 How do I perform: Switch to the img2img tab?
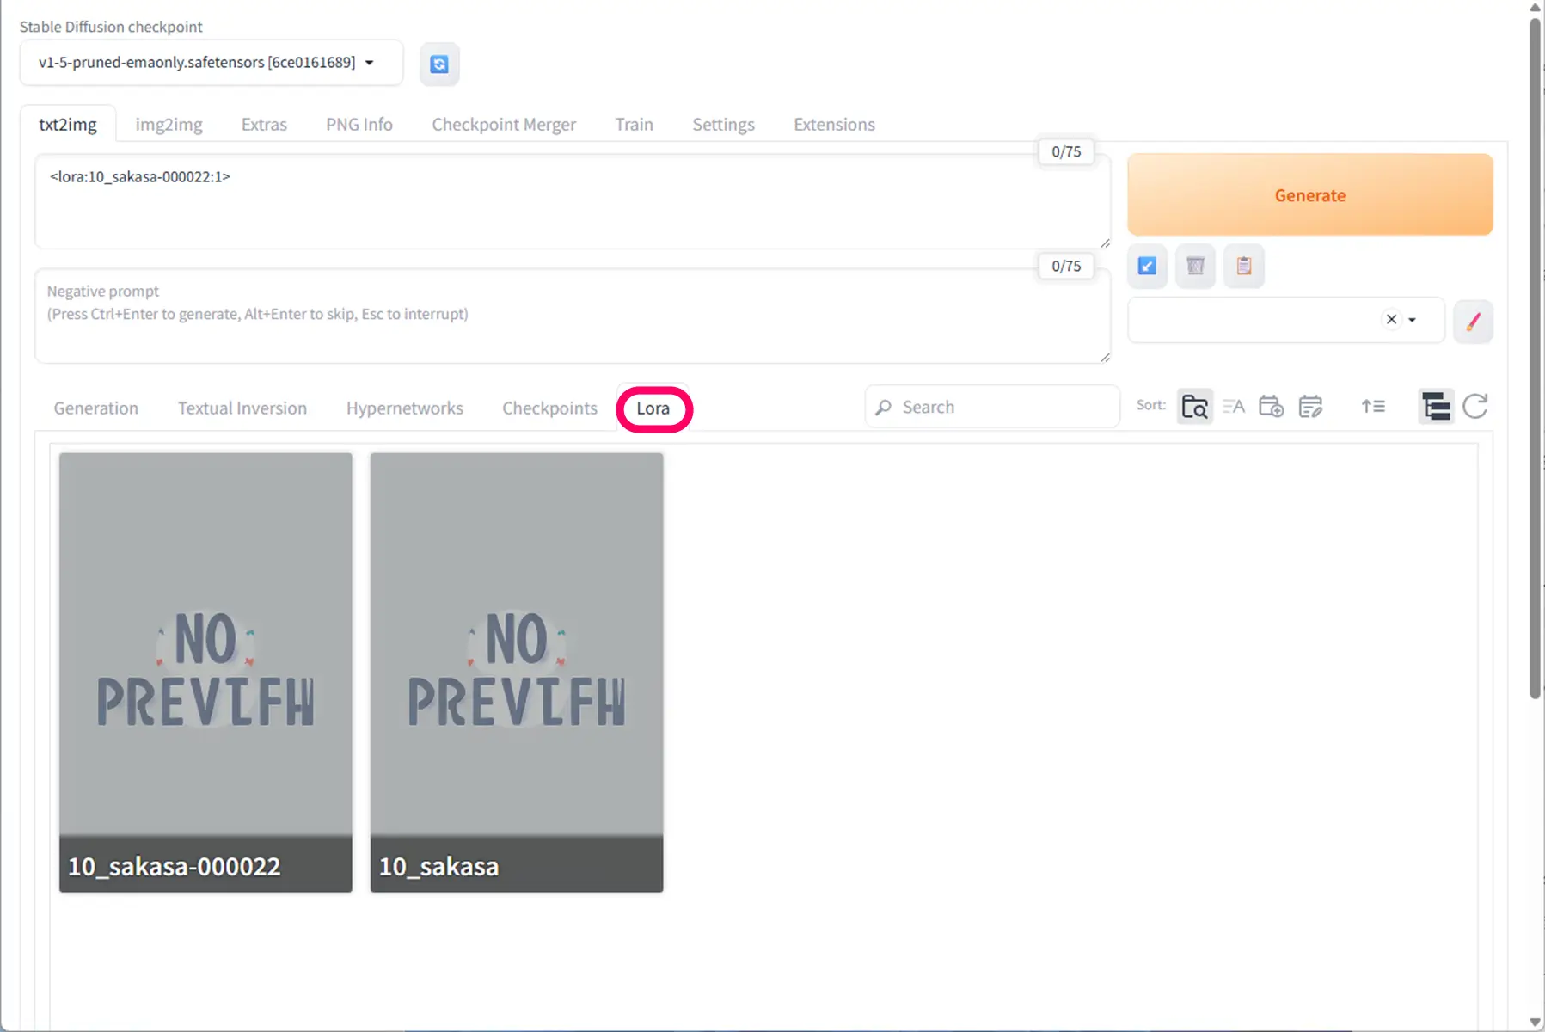tap(169, 125)
